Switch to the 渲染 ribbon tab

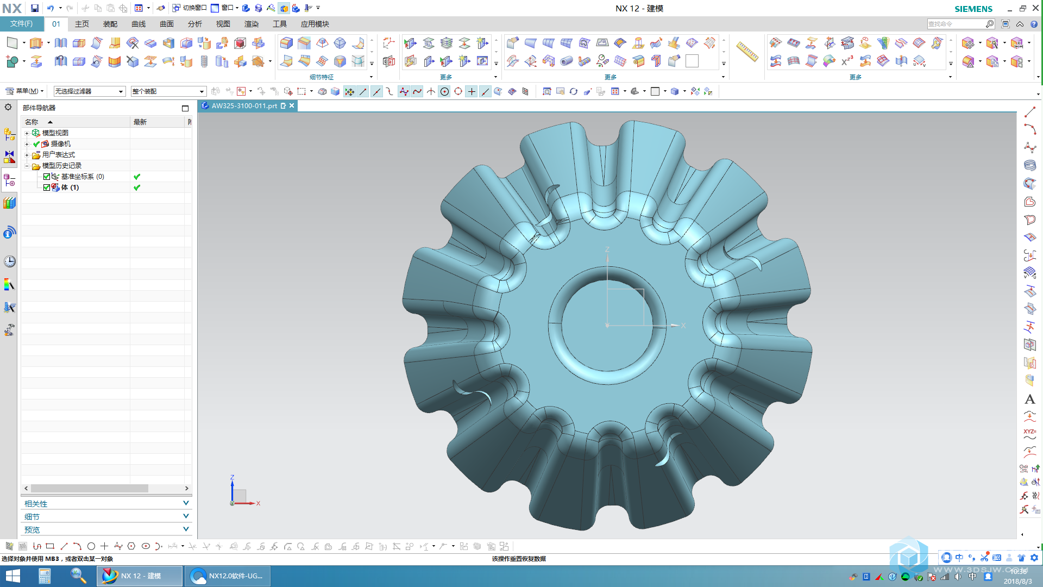pos(252,24)
